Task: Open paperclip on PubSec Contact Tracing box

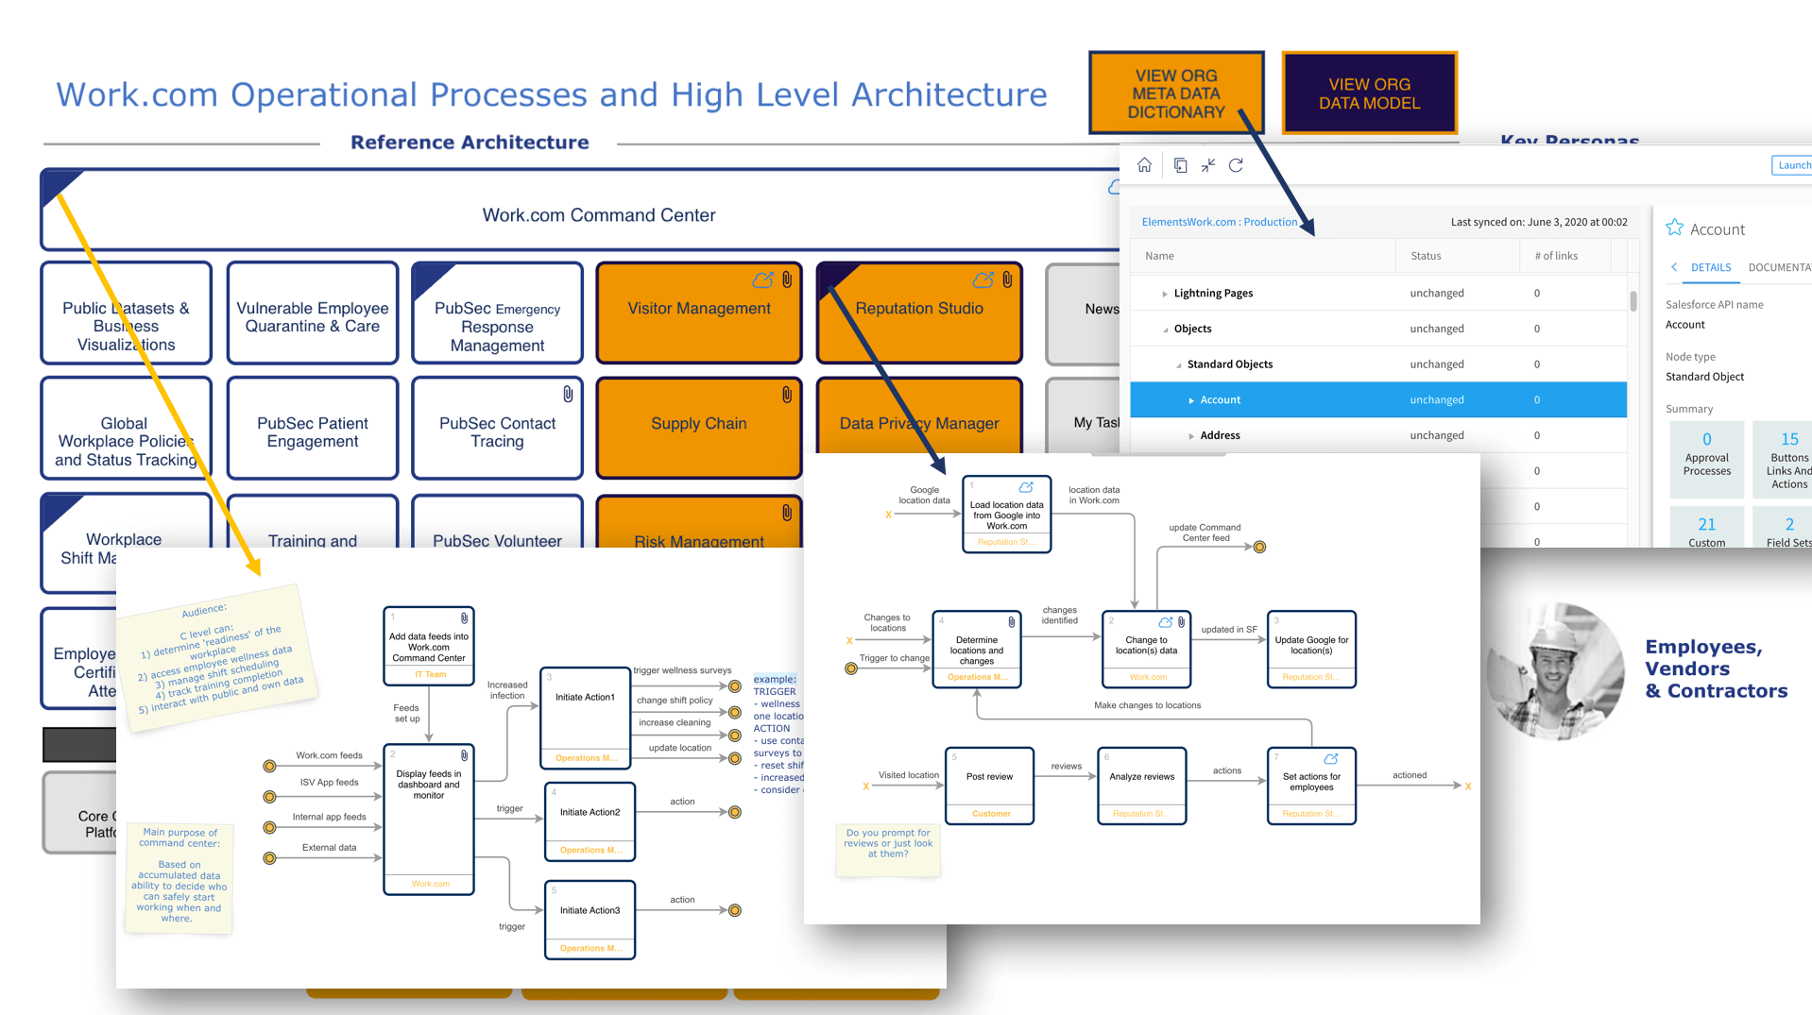Action: pos(568,394)
